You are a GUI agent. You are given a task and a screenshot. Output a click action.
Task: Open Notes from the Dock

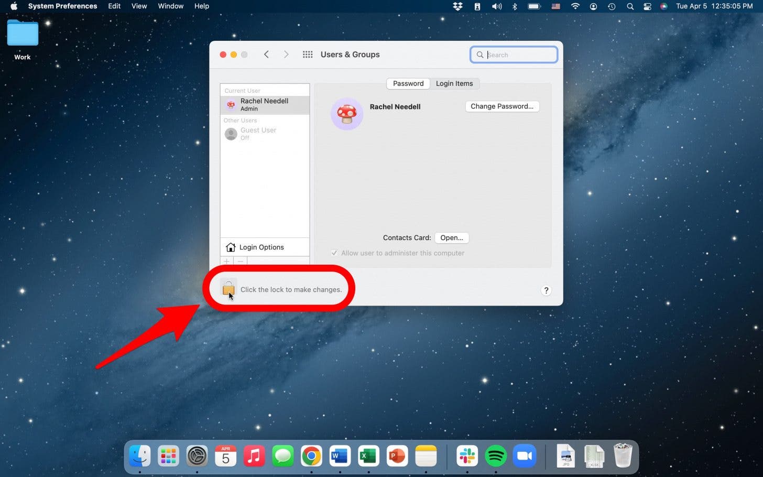coord(426,456)
